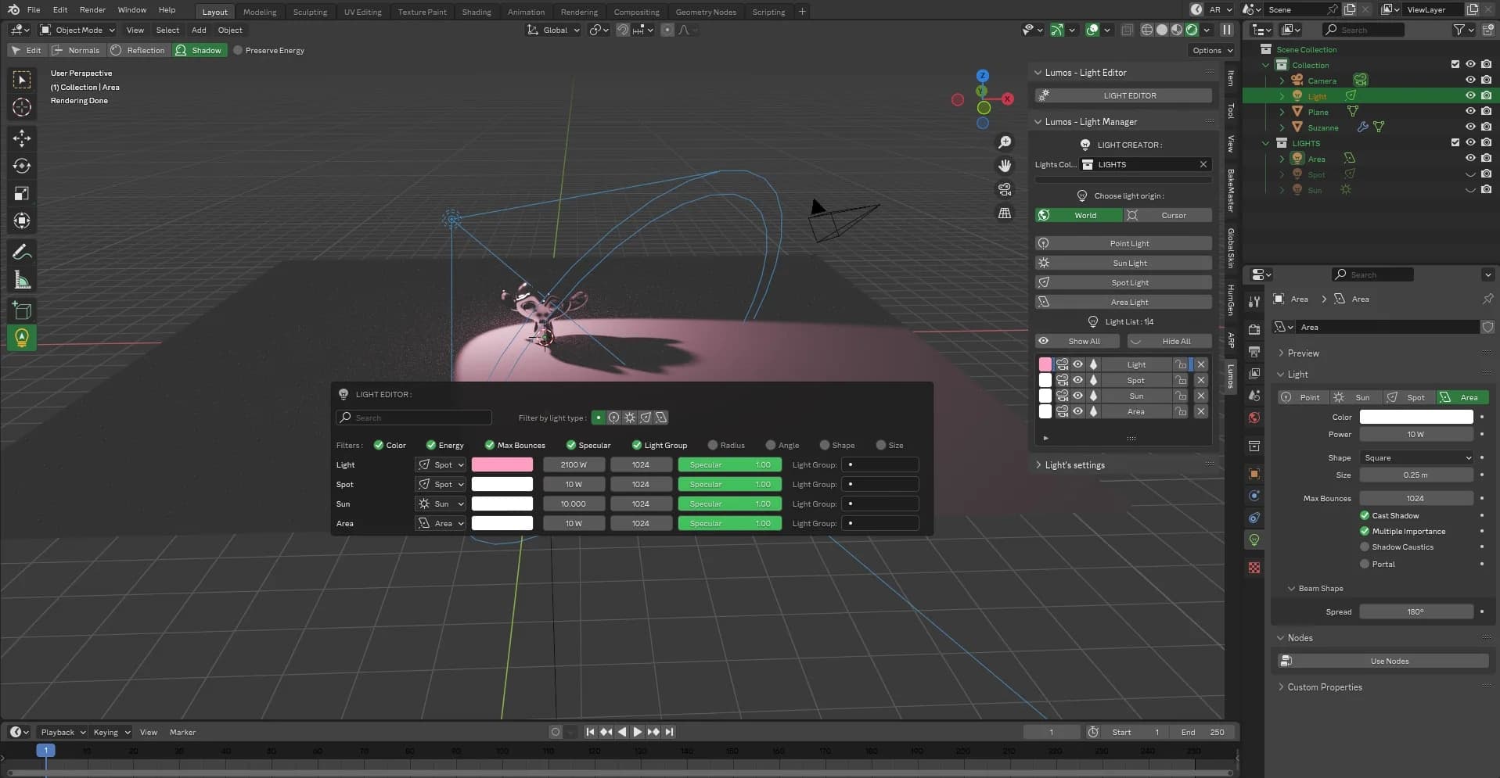Open the Add menu in viewport header
1500x778 pixels.
coord(199,30)
